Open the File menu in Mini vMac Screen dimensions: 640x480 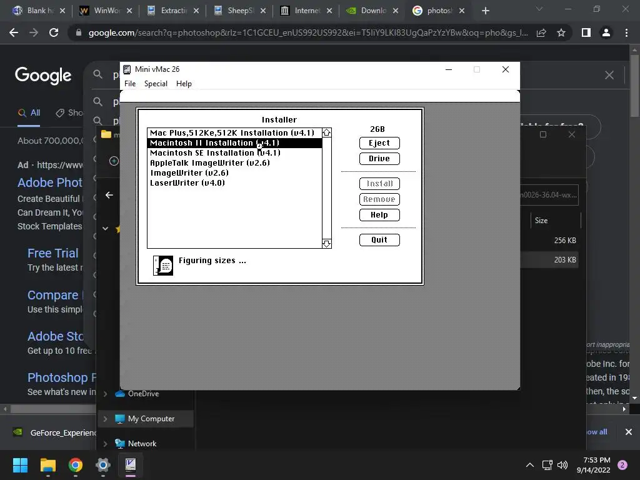point(130,84)
